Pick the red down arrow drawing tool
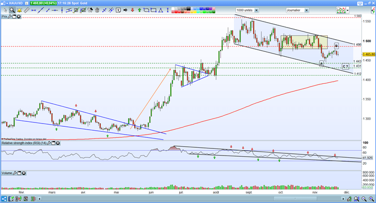This screenshot has height=203, width=376. tap(132, 10)
